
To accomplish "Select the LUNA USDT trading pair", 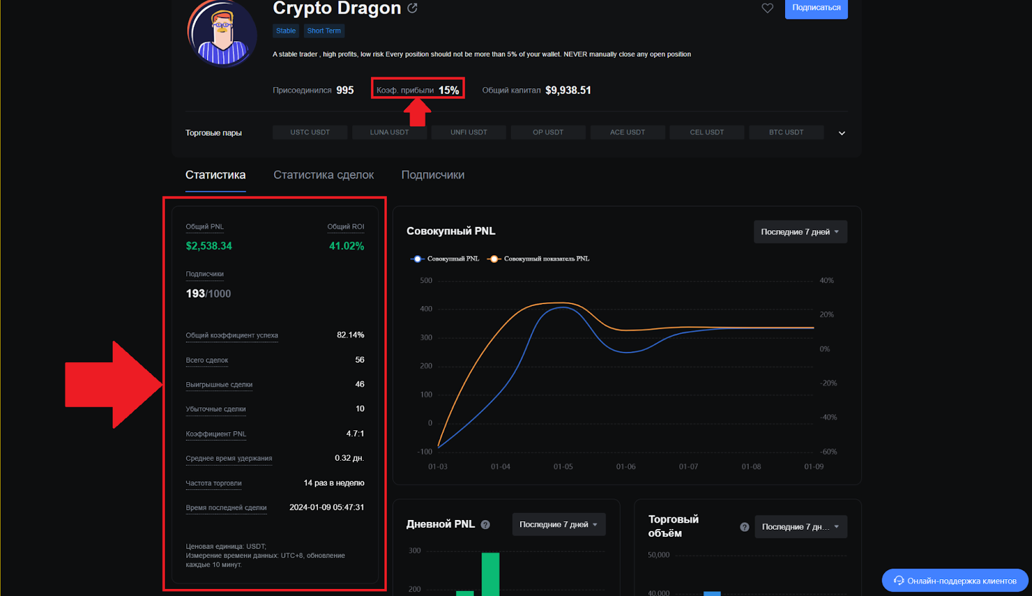I will coord(389,133).
